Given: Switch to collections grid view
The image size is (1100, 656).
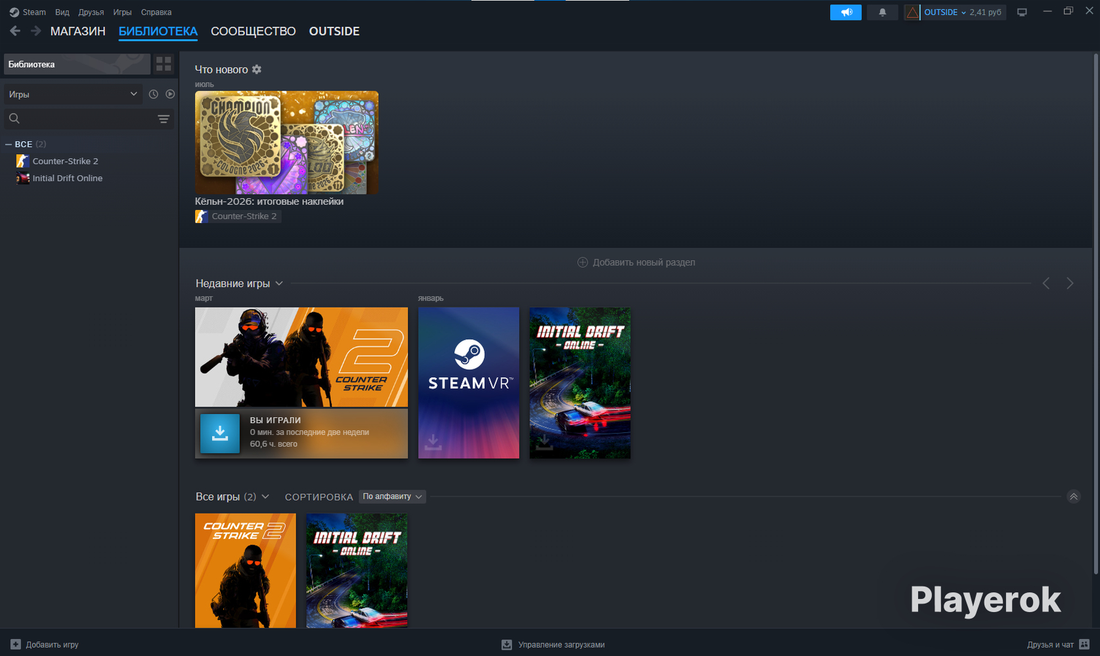Looking at the screenshot, I should pyautogui.click(x=164, y=64).
